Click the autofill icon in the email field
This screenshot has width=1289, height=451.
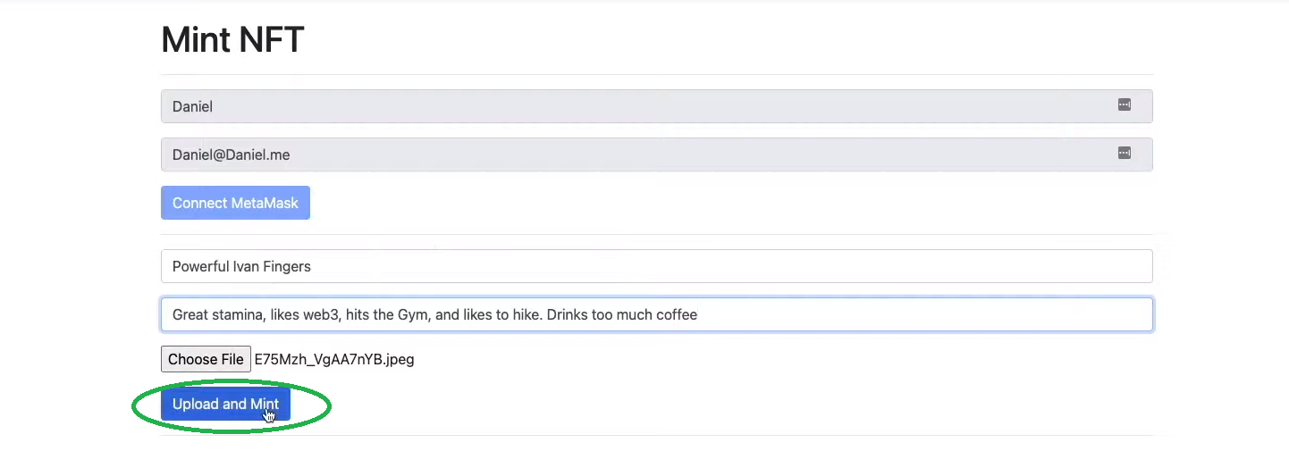(x=1124, y=154)
